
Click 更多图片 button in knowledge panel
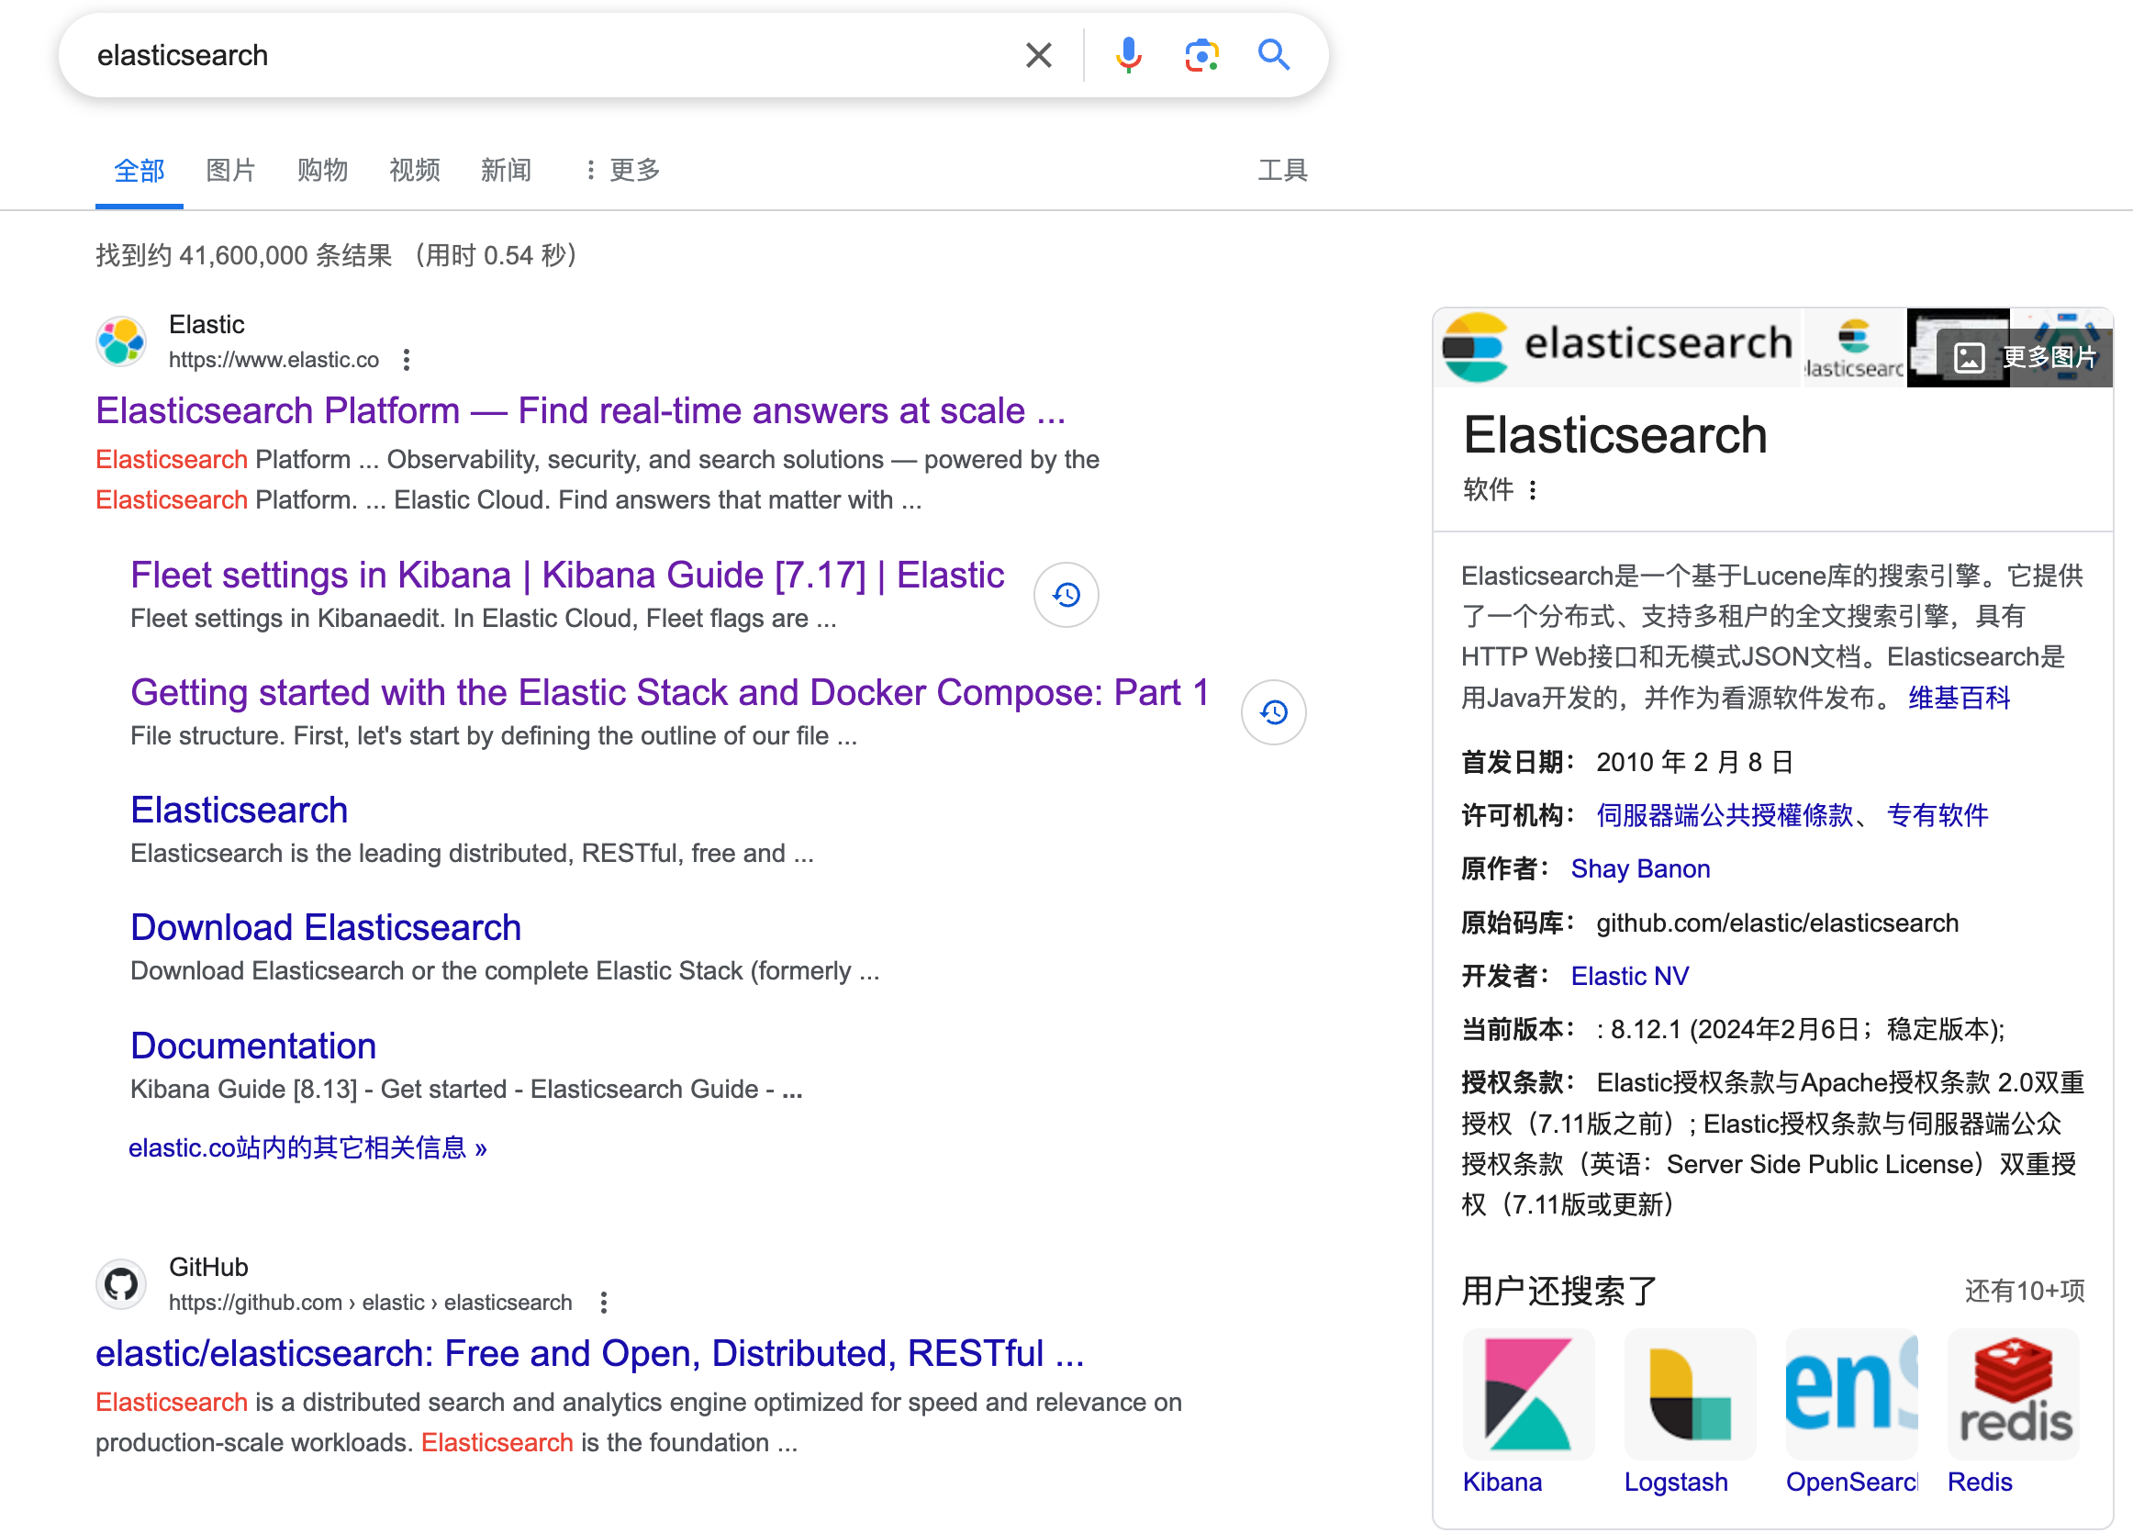pyautogui.click(x=2024, y=357)
